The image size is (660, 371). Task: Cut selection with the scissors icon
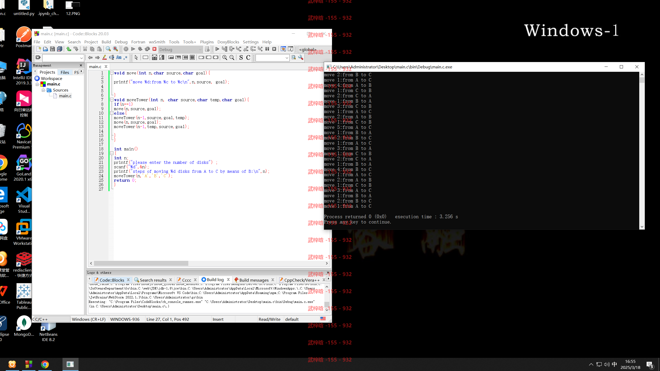(x=85, y=49)
